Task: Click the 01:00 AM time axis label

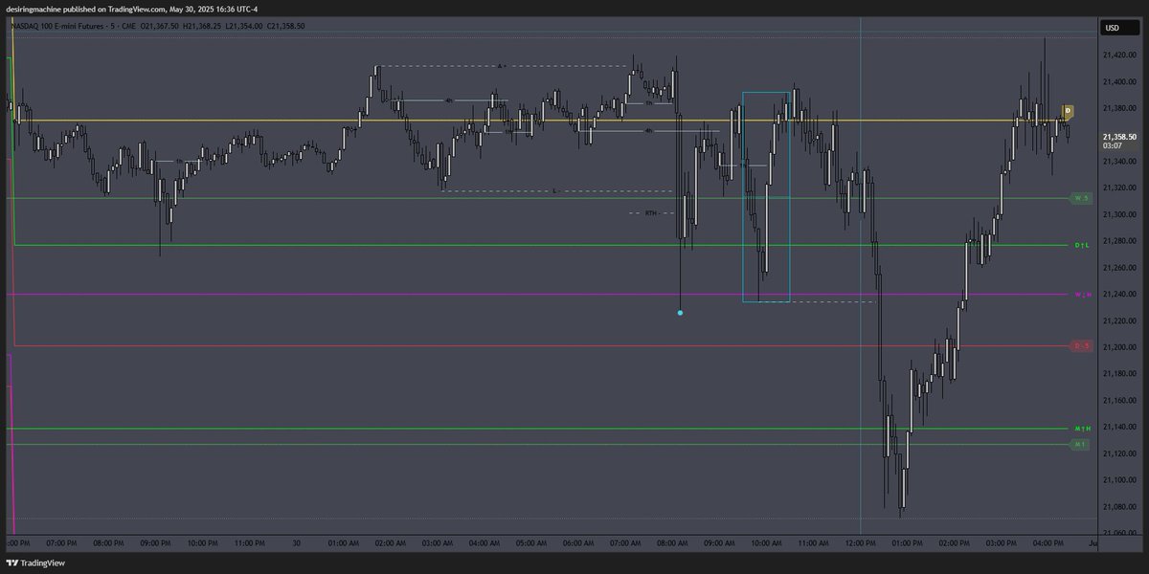Action: [x=344, y=543]
